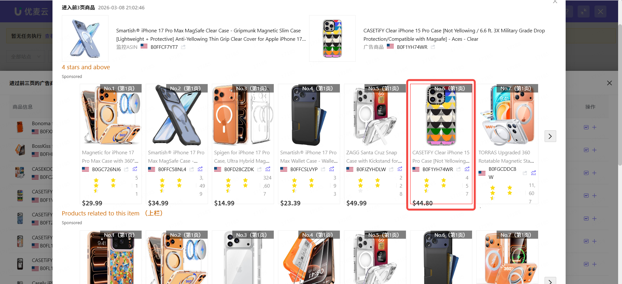Viewport: 622px width, 284px height.
Task: View trend chart for B0FGCDDC8W TORRAS case
Action: (533, 173)
